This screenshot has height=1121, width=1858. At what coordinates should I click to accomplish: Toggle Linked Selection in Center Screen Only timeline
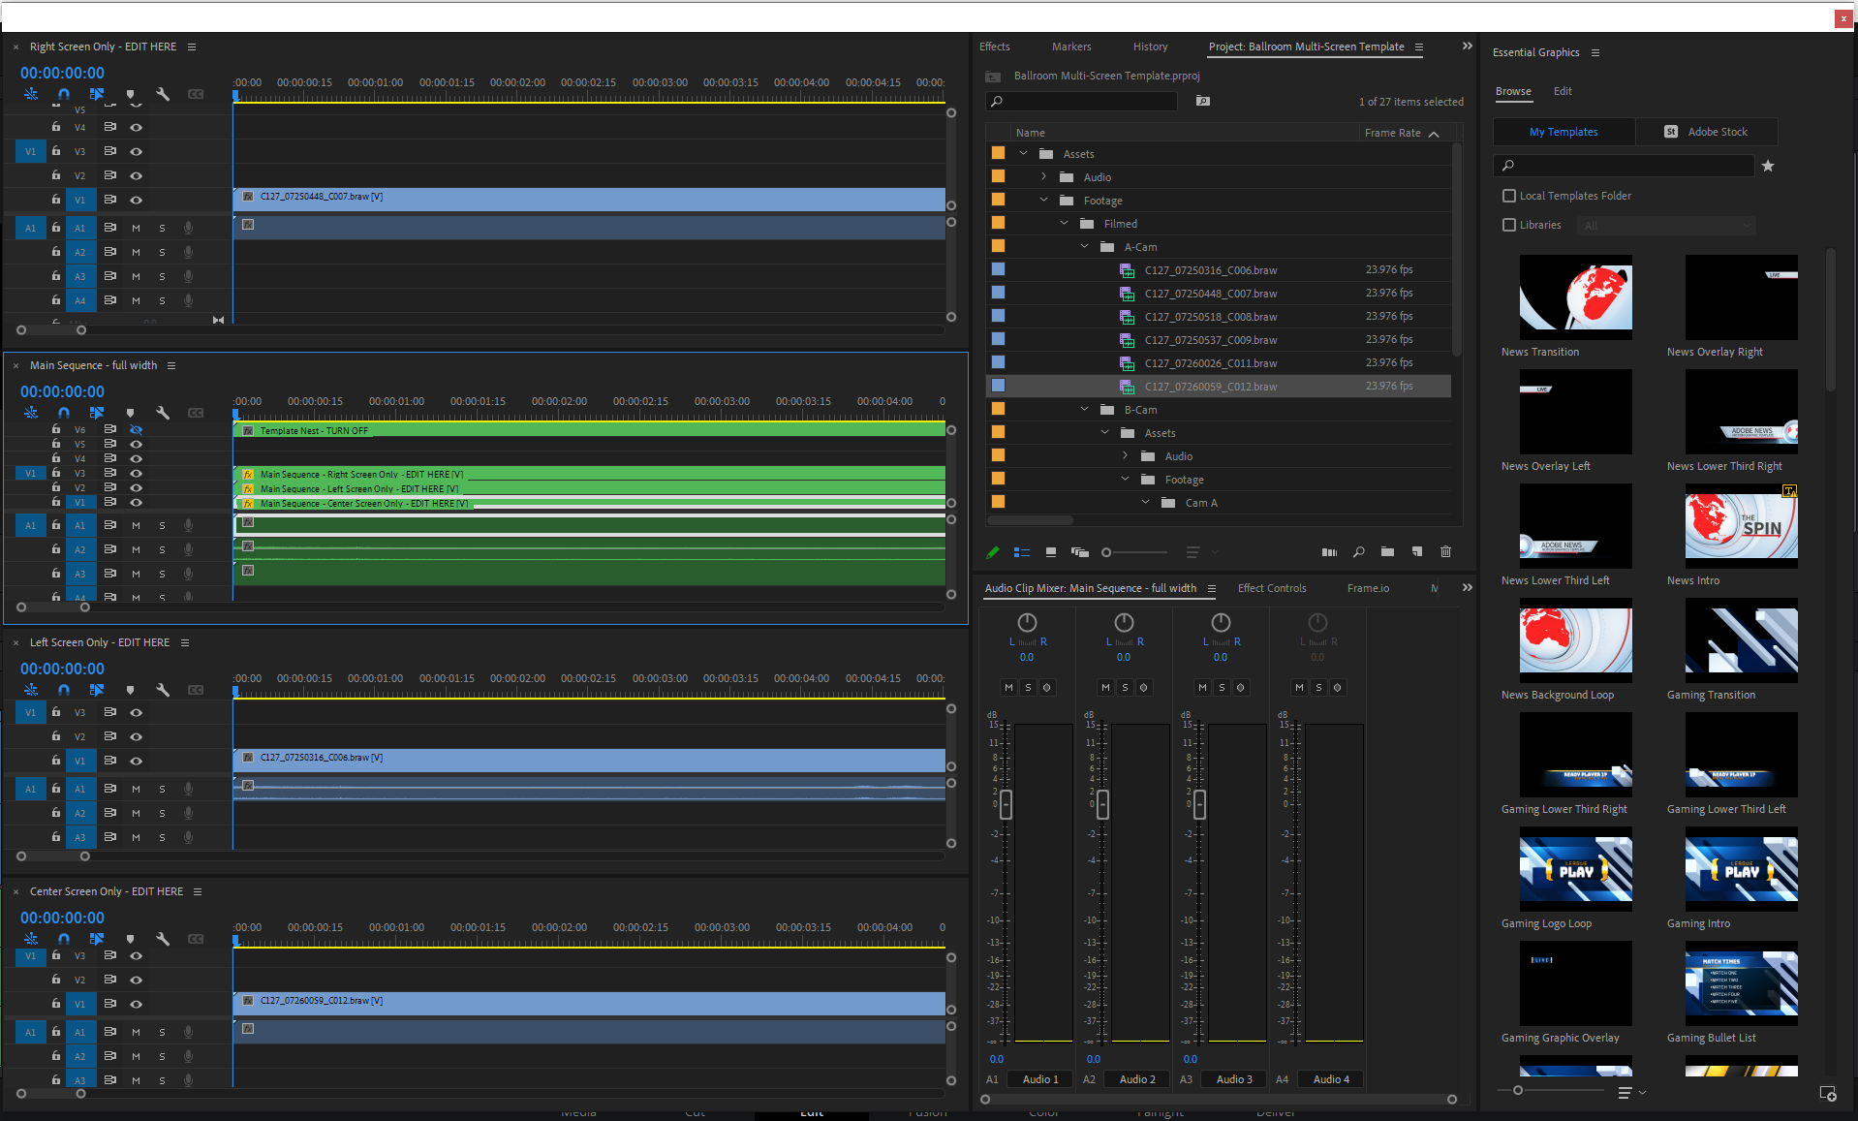click(x=97, y=939)
